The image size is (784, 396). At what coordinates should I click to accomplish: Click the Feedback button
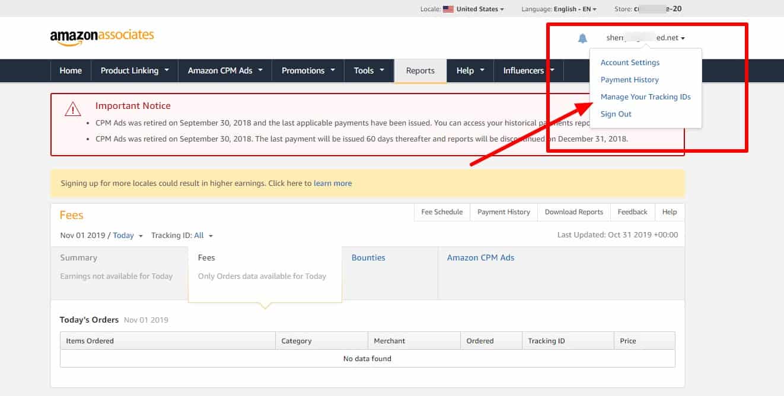pos(632,212)
